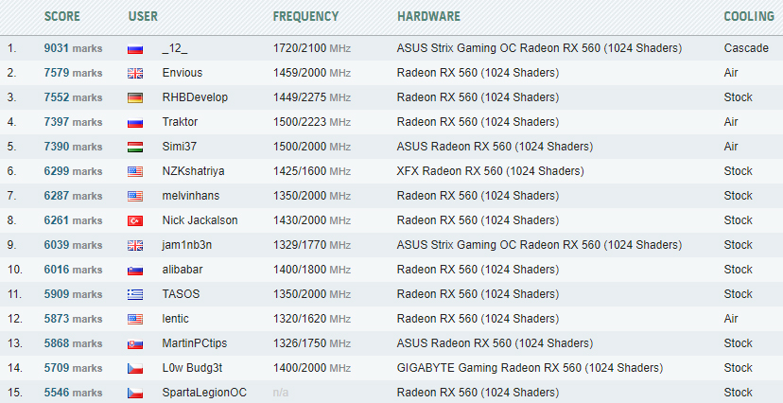Open user profile NZKshatriya

click(193, 171)
